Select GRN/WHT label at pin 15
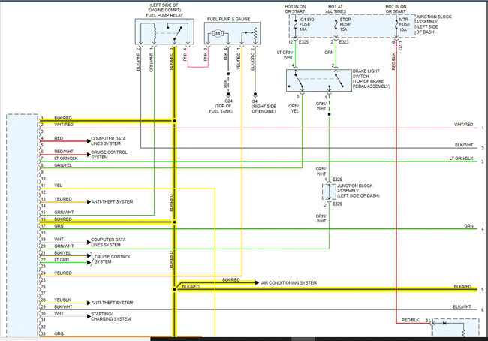Image resolution: width=488 pixels, height=341 pixels. point(64,212)
